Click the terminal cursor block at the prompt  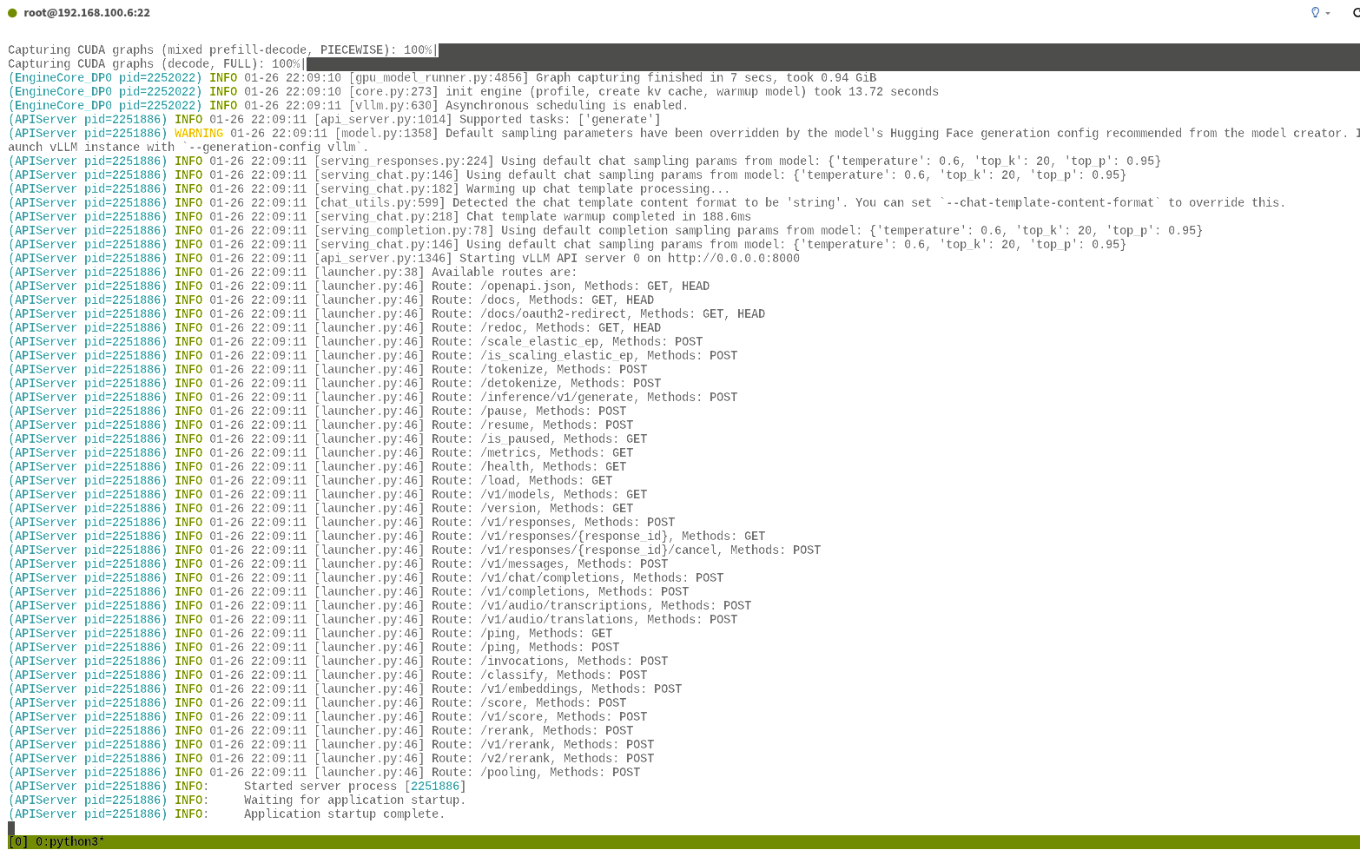coord(11,827)
